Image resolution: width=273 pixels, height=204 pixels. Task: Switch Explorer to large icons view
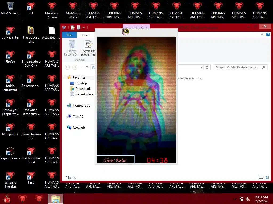point(267,177)
